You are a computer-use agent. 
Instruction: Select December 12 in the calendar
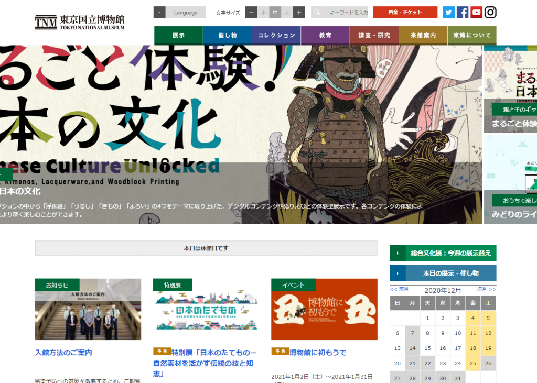tap(488, 333)
